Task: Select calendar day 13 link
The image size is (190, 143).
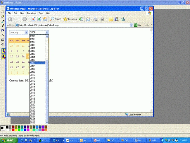Action: point(18,56)
